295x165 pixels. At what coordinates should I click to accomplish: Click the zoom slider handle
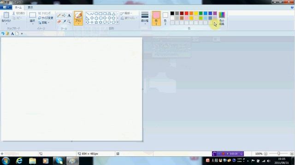point(278,154)
